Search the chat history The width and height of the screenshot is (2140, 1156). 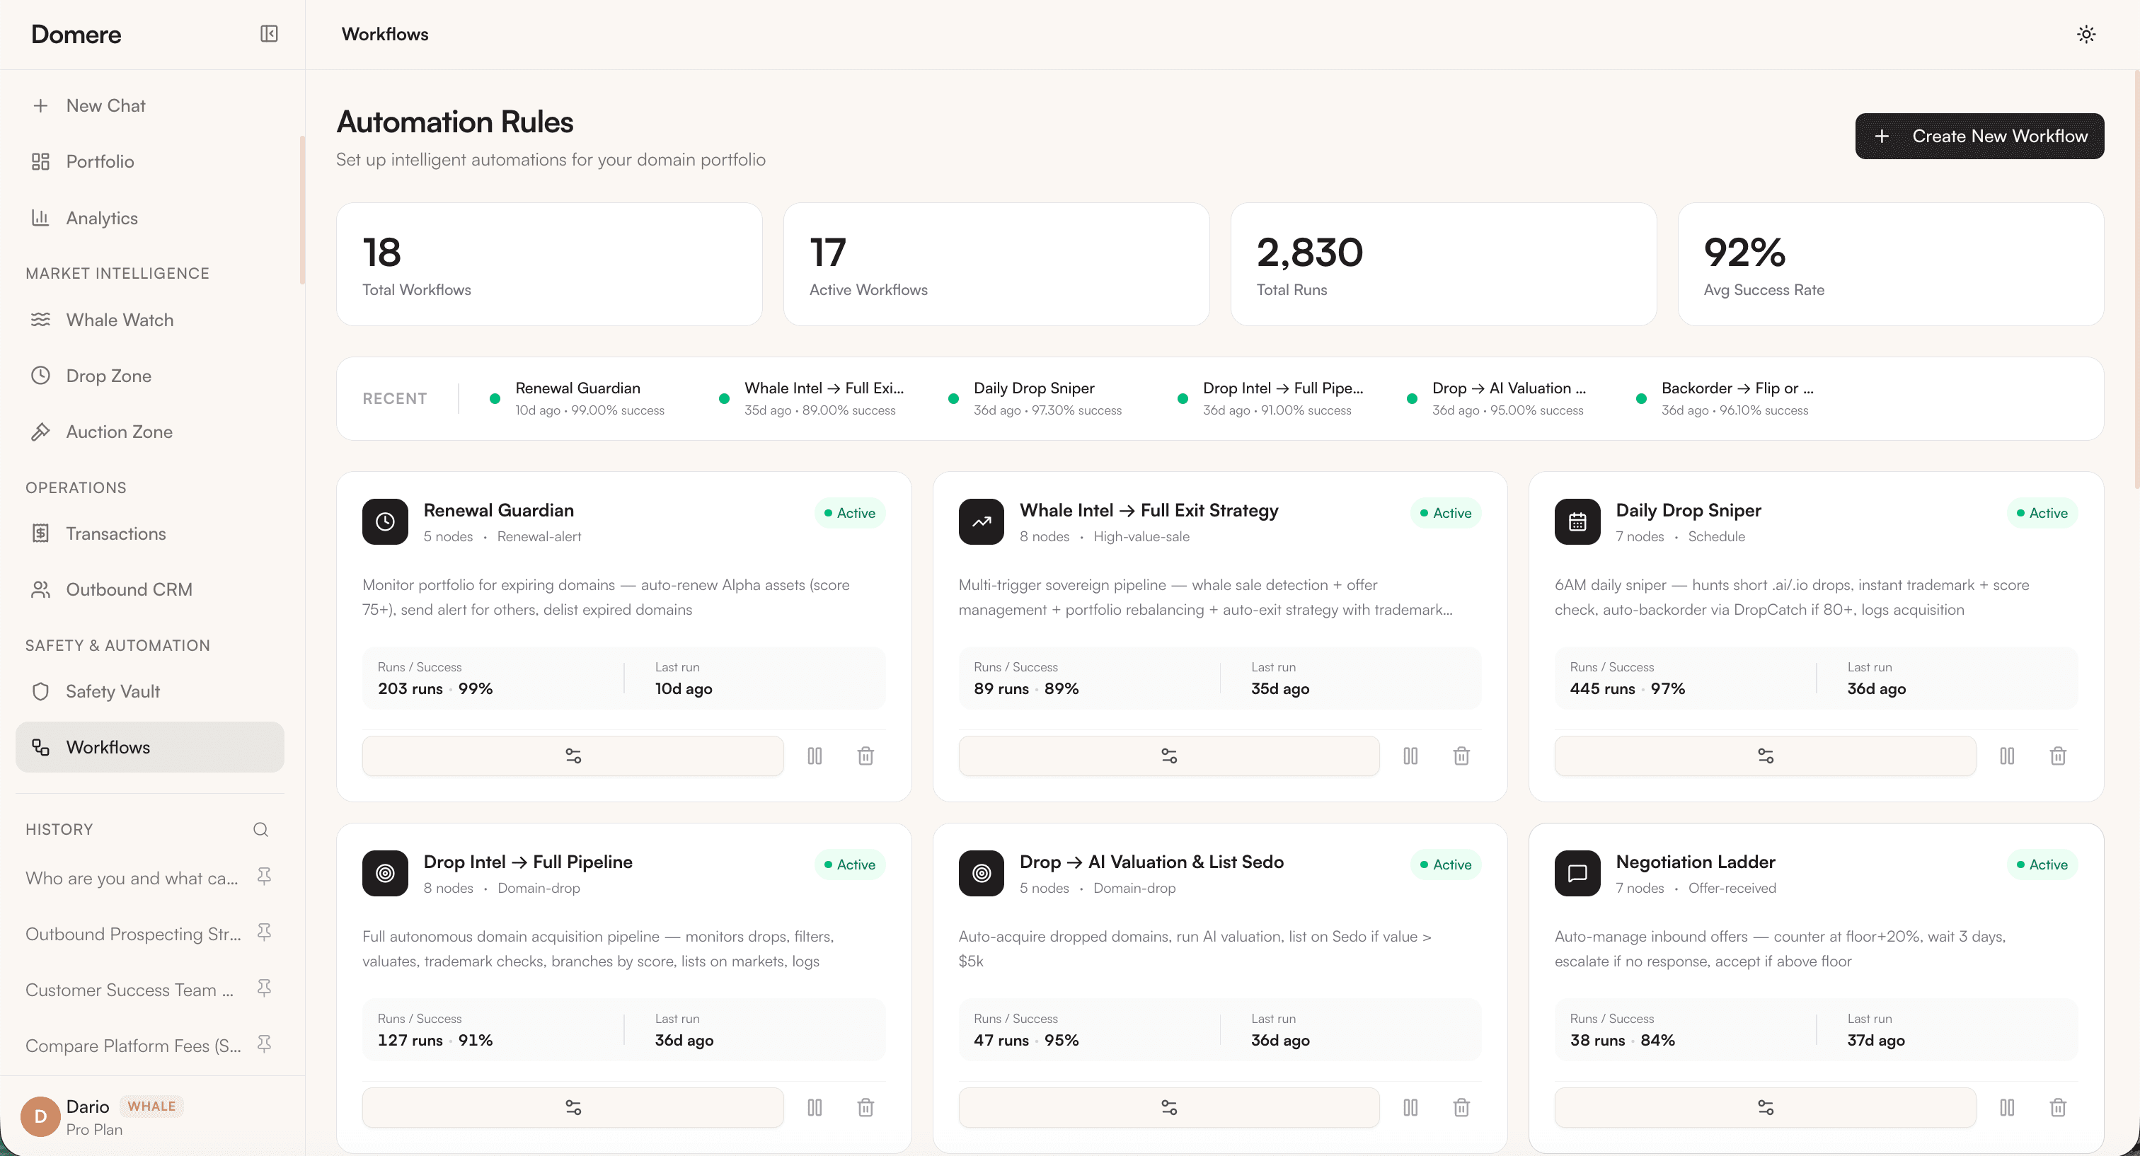click(260, 830)
